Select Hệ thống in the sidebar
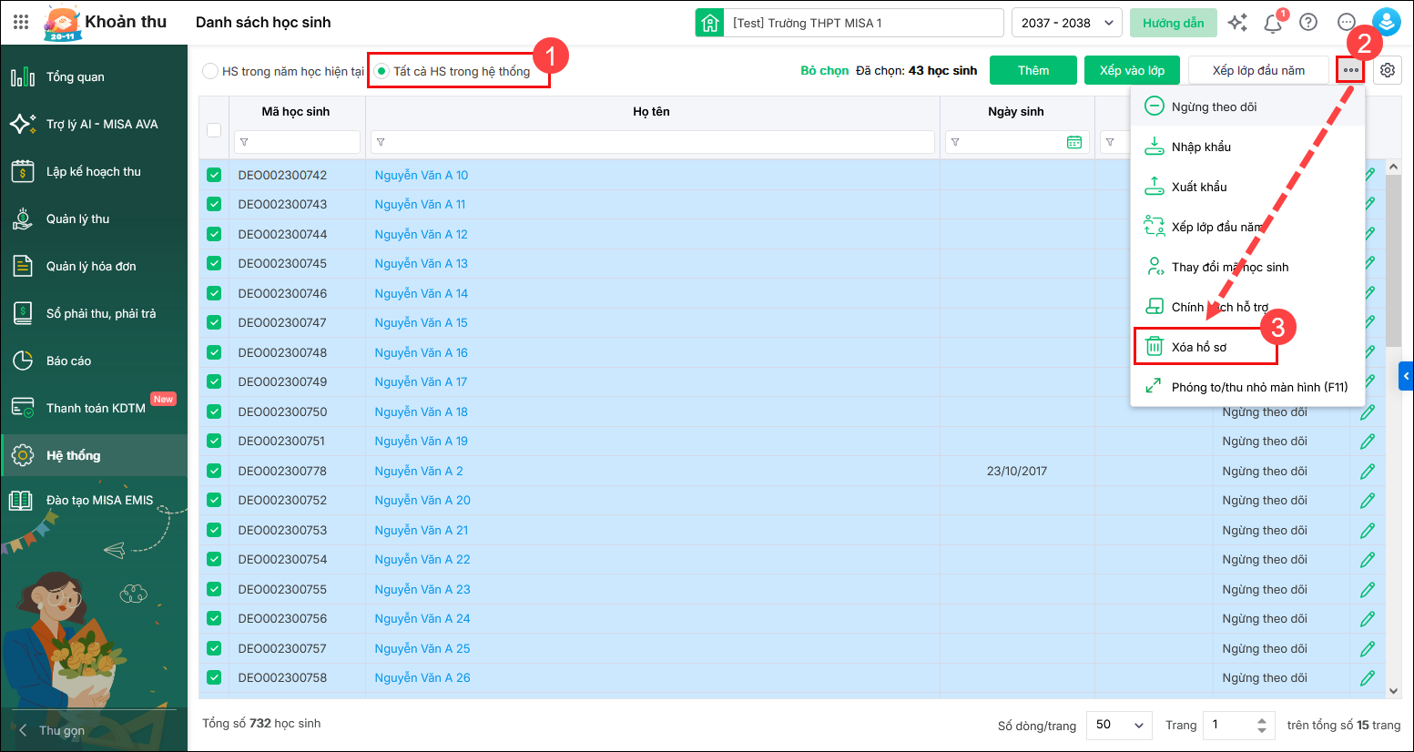Image resolution: width=1414 pixels, height=752 pixels. [x=94, y=455]
